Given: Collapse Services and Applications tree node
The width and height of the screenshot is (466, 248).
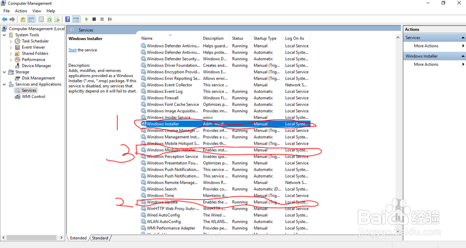Looking at the screenshot, I should click(5, 84).
